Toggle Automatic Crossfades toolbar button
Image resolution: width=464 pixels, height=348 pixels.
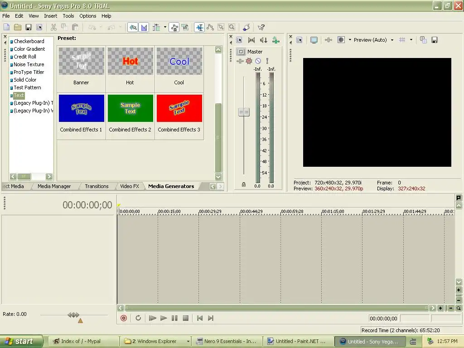point(144,28)
